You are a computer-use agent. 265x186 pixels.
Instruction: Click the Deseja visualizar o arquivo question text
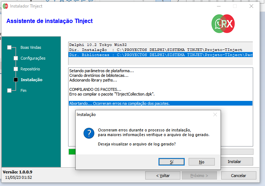137,144
